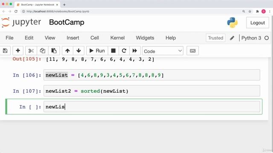Run the selected cell
The width and height of the screenshot is (273, 153).
(97, 51)
